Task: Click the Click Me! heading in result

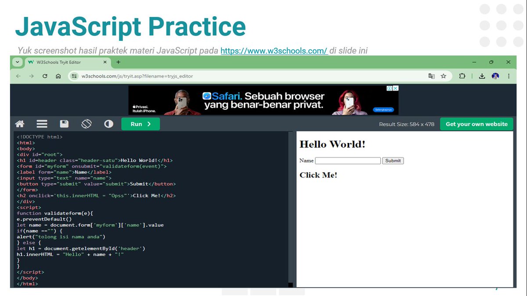Action: 318,175
